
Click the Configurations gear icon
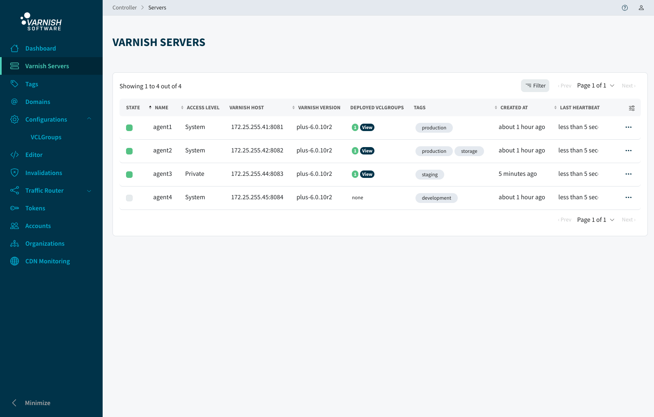point(14,120)
